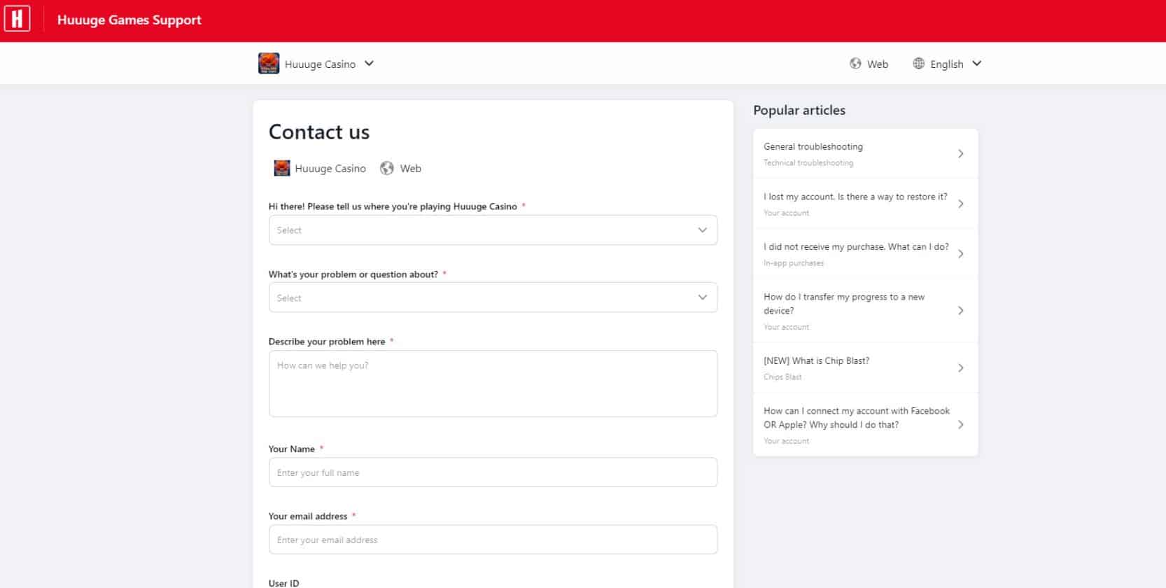Click the Web globe icon under Contact us
Screen dimensions: 1166x588
click(x=386, y=168)
